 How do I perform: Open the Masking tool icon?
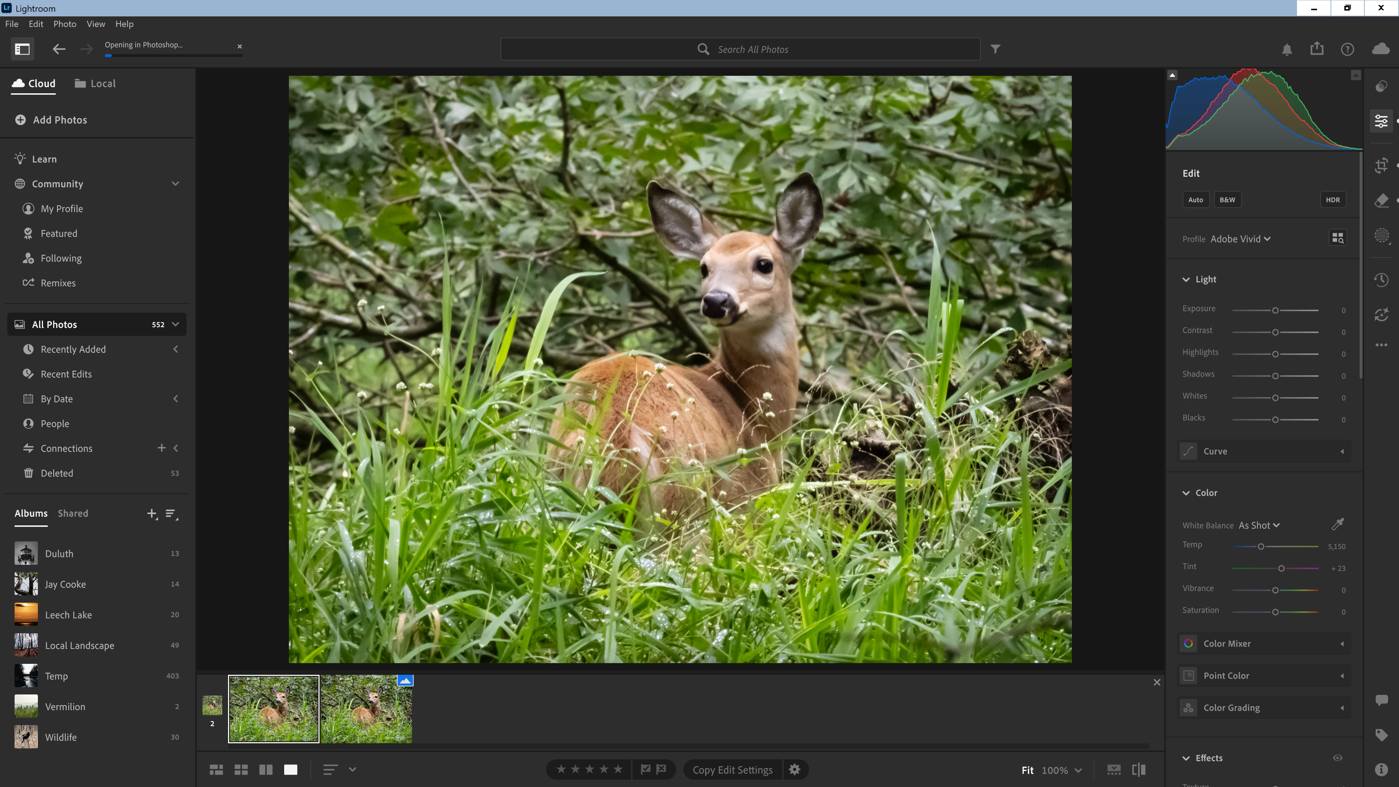[x=1381, y=236]
